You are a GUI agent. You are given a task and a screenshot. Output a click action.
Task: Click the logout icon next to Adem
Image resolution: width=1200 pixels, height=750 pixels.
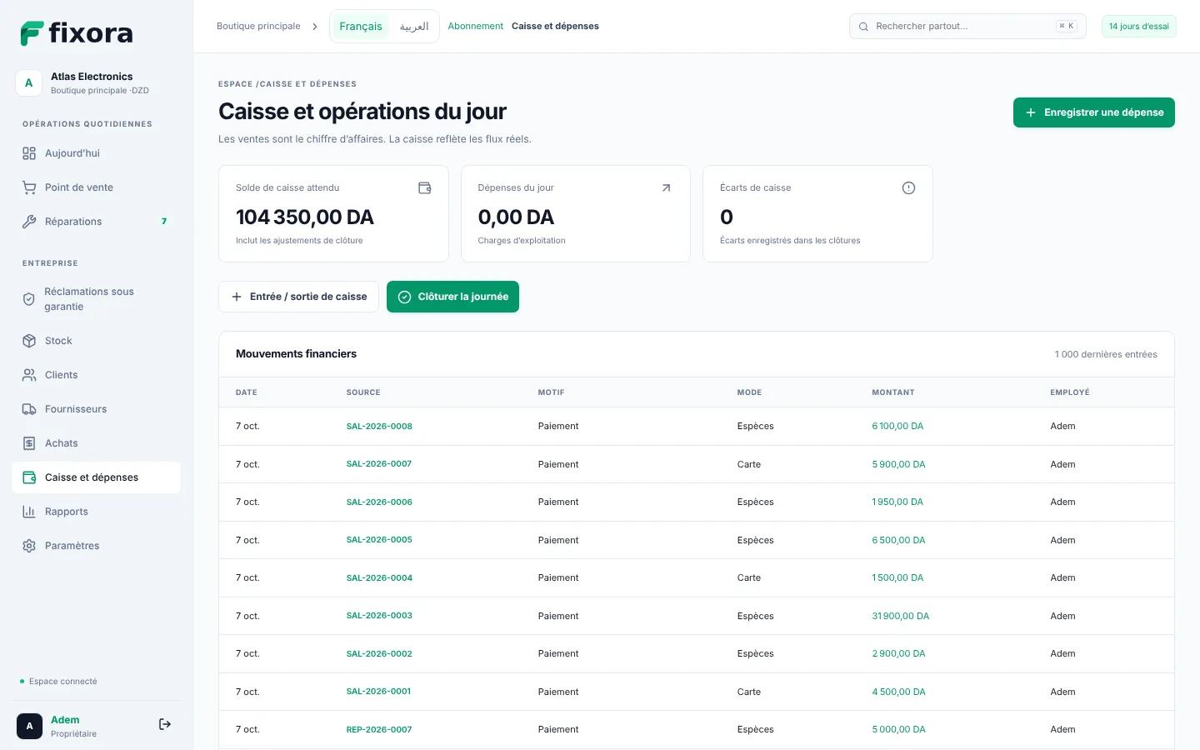(x=165, y=724)
